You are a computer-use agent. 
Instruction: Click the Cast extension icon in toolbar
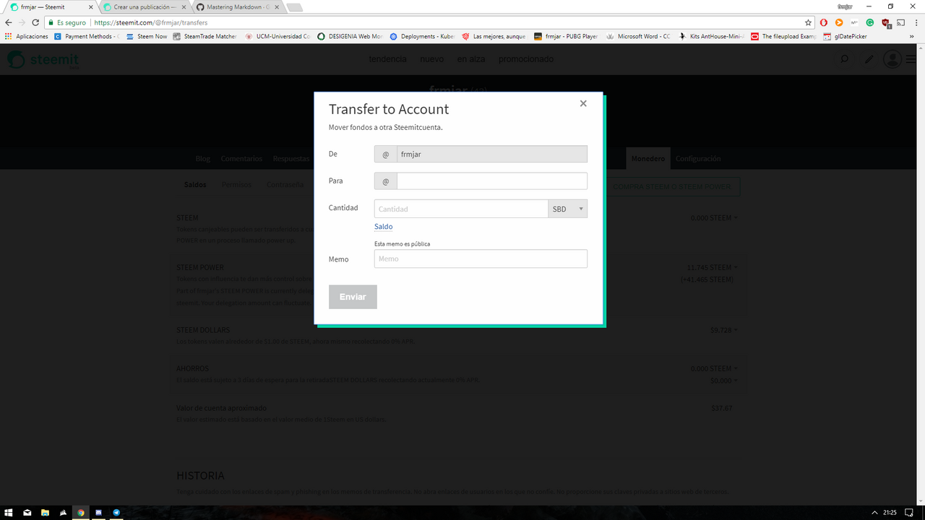(901, 22)
